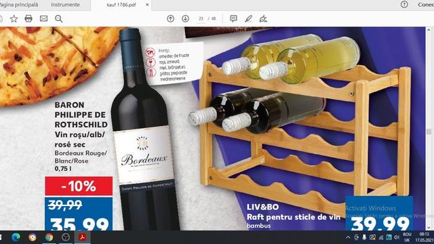
Task: Click the wine tasting notes card
Action: tap(174, 63)
